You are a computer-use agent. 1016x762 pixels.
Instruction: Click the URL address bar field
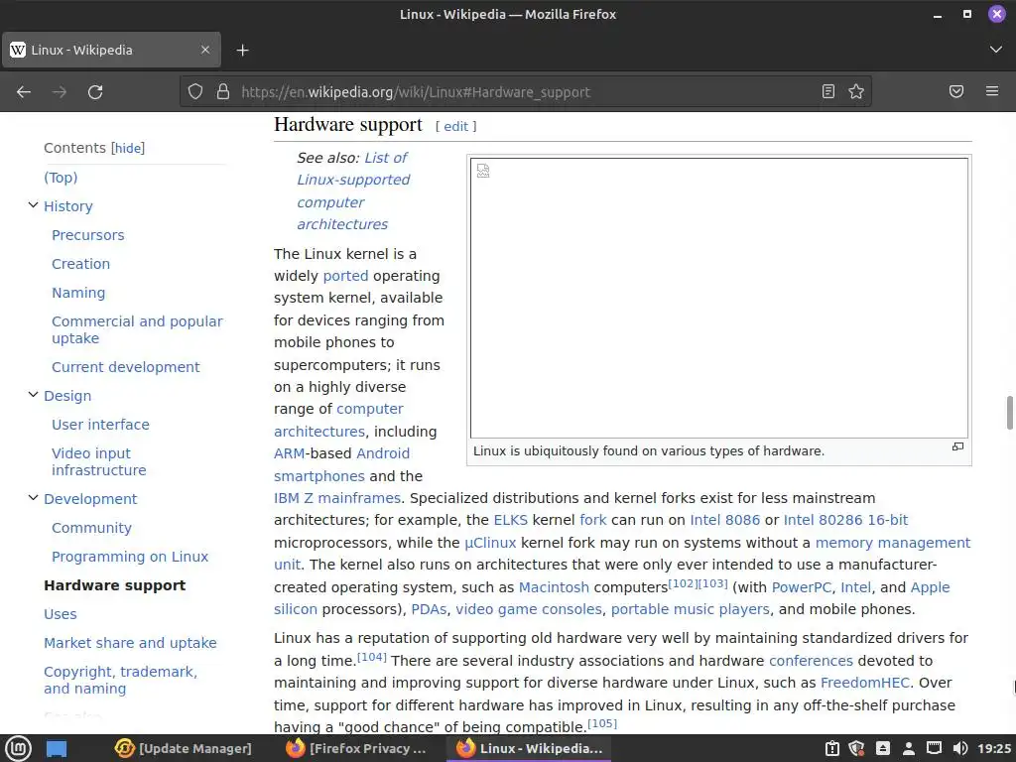[x=525, y=92]
